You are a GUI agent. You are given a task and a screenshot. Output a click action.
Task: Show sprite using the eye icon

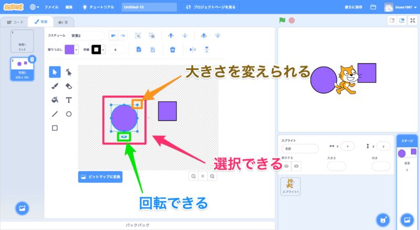[287, 166]
